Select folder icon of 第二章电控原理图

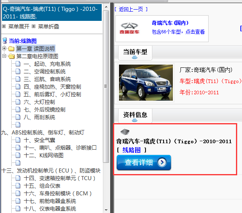[x=11, y=56]
